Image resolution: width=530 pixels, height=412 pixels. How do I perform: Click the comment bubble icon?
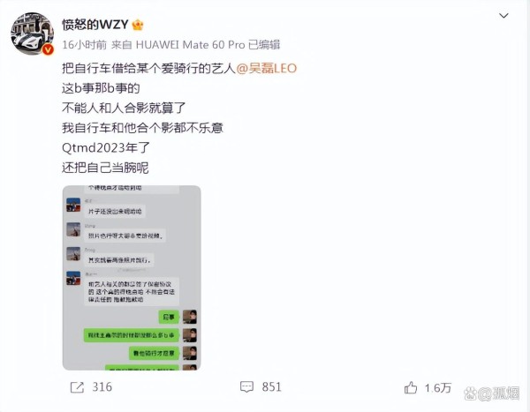tap(246, 387)
